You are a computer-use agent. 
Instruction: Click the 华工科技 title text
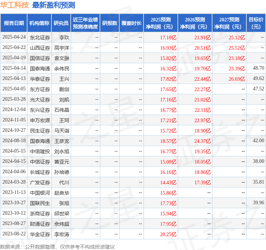(14, 5)
